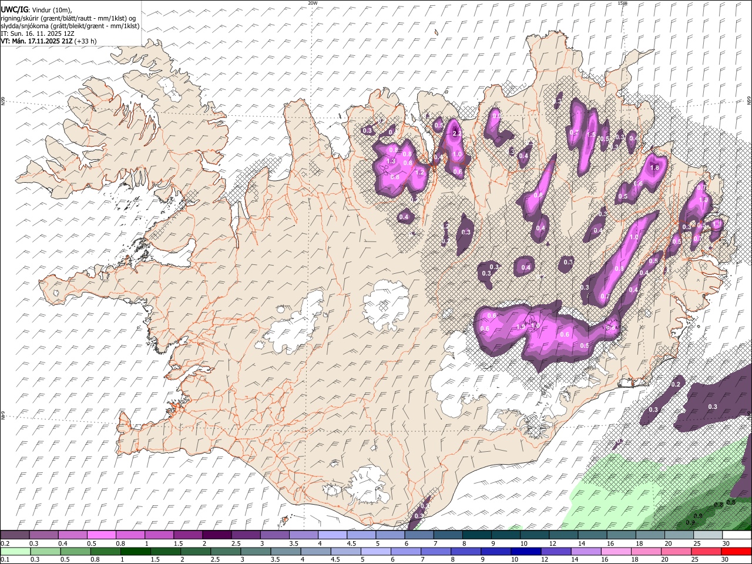Click the VT: Mán. 17.11.2025 21Z valid time

click(38, 41)
